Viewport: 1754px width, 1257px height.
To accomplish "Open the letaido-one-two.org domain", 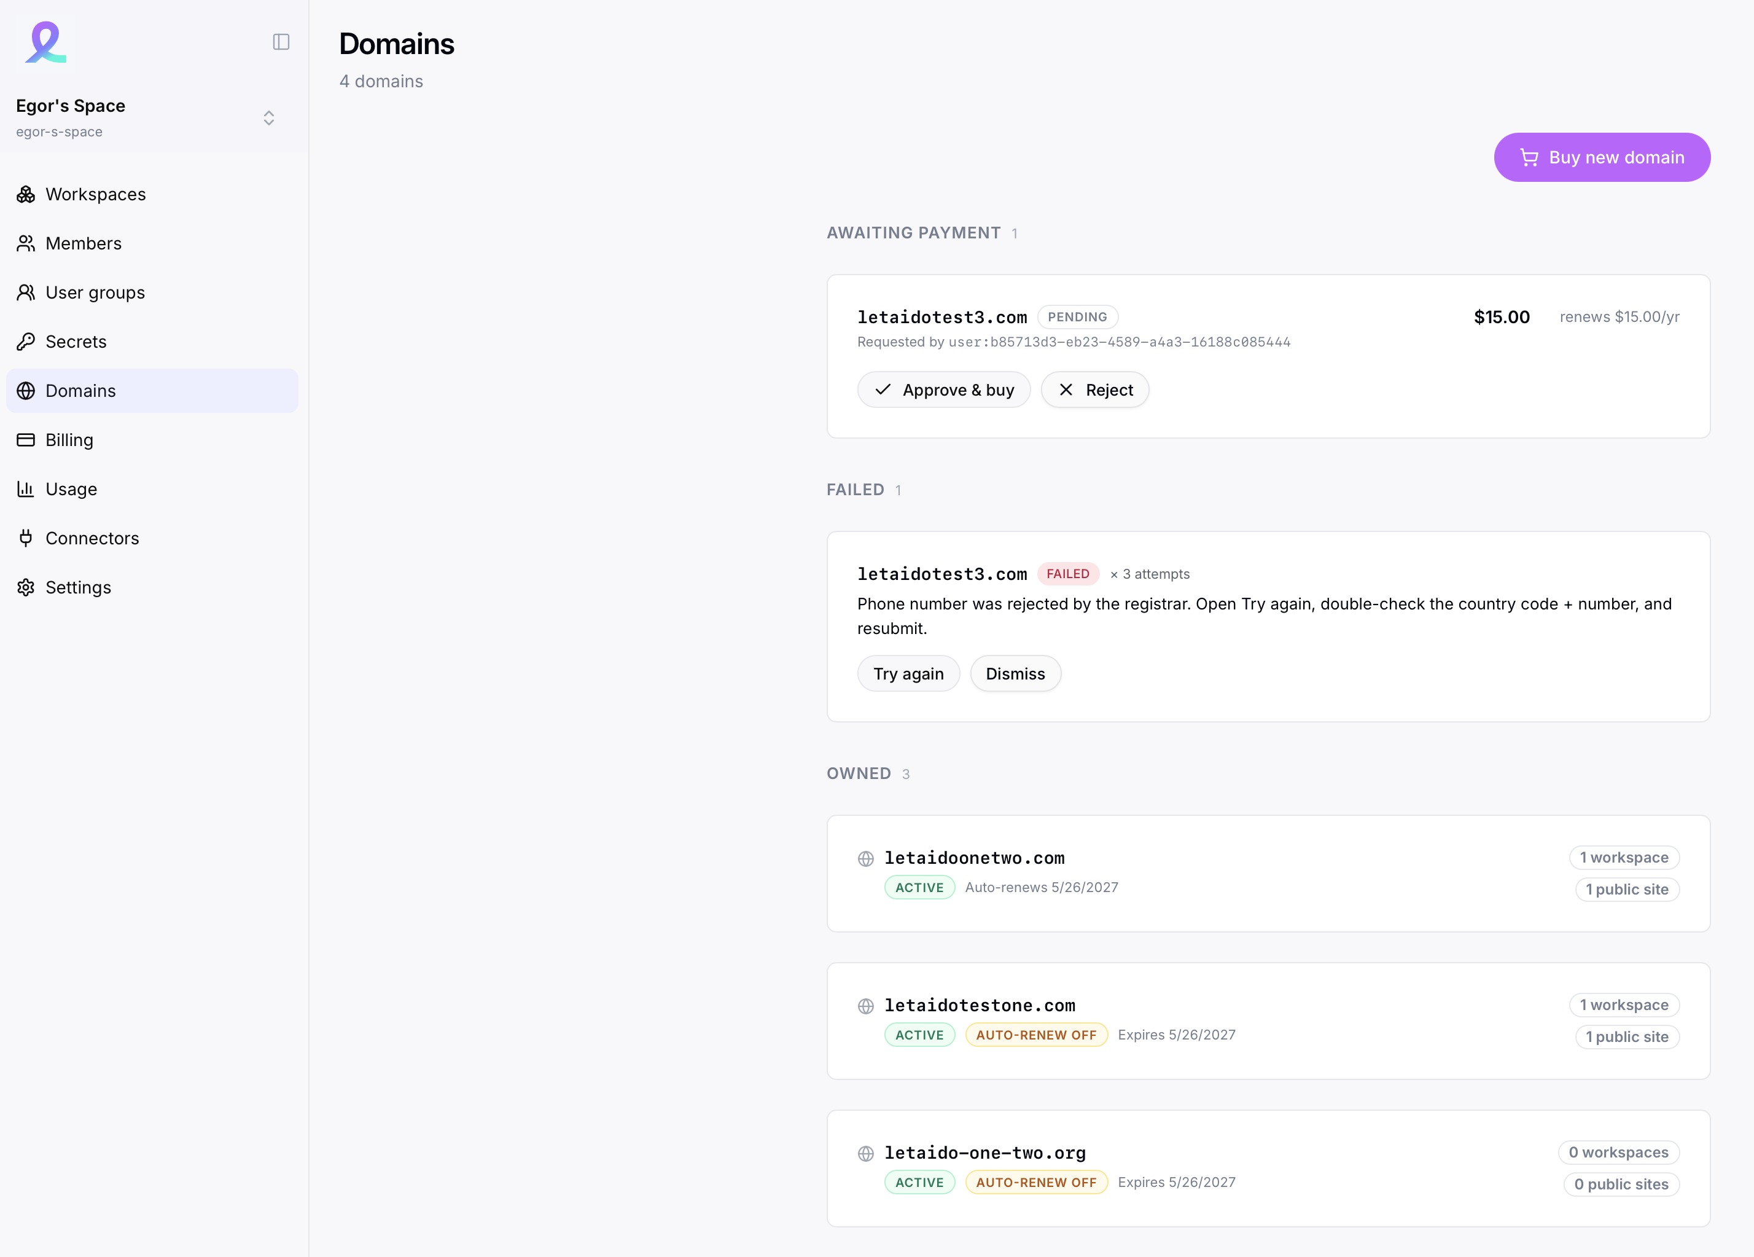I will [985, 1153].
